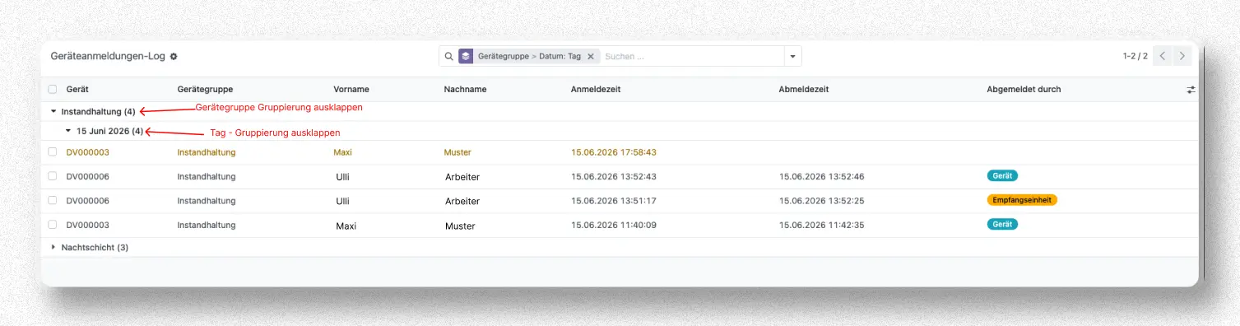Click logout time 15.06.2026 11:42:35
The image size is (1240, 326).
point(821,225)
